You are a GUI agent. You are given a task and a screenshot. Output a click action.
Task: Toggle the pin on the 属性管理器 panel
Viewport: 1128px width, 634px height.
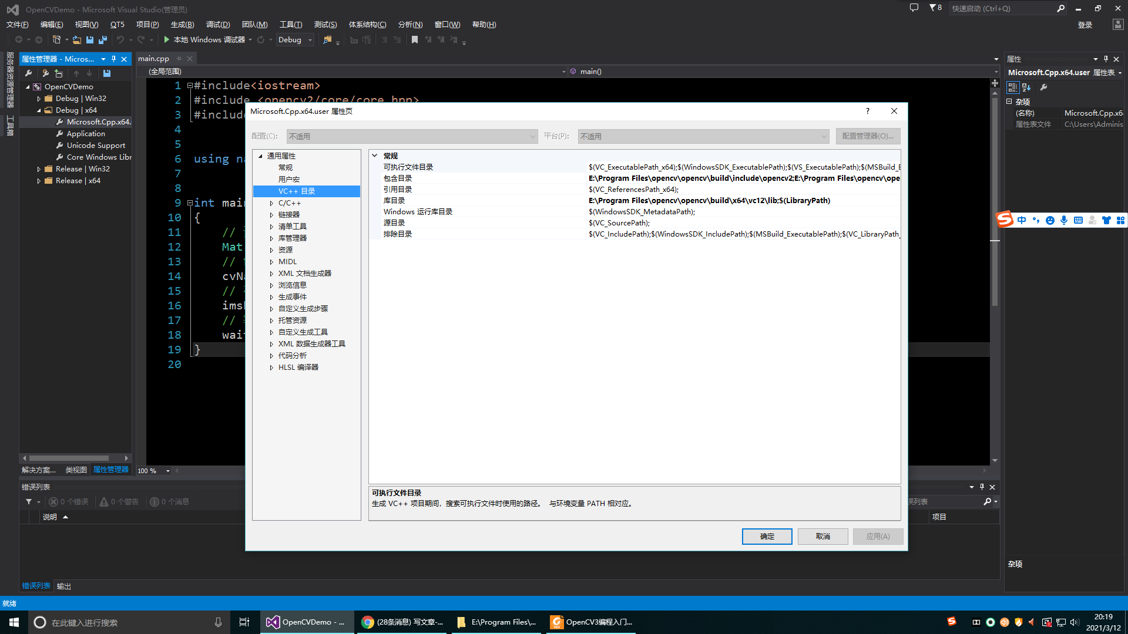(x=114, y=59)
